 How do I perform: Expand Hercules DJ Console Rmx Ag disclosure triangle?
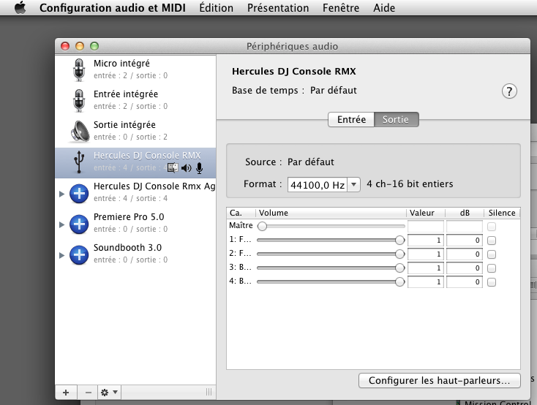point(61,194)
